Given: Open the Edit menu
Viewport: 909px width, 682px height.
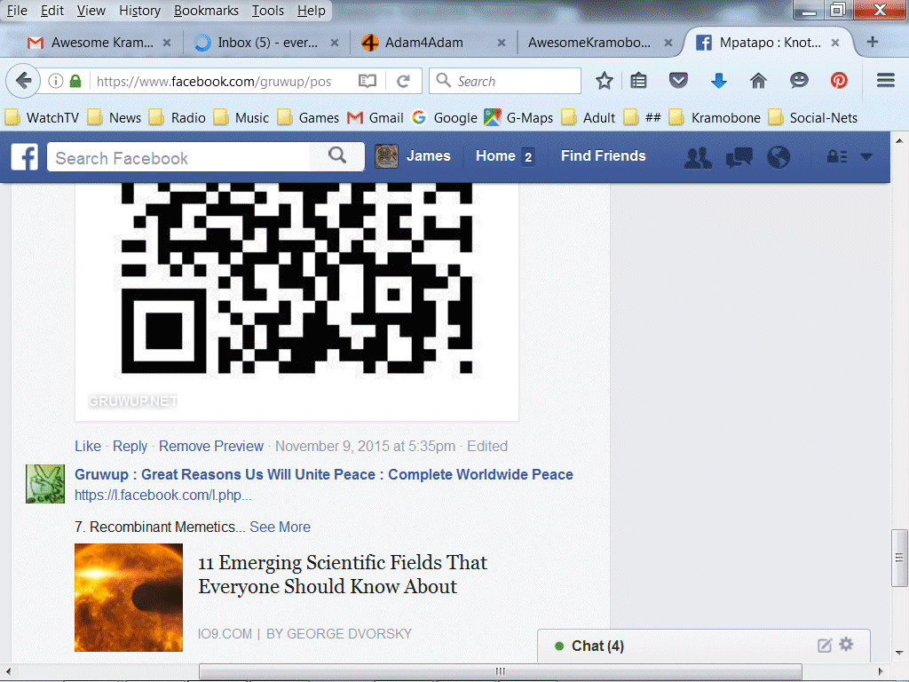Looking at the screenshot, I should (52, 11).
